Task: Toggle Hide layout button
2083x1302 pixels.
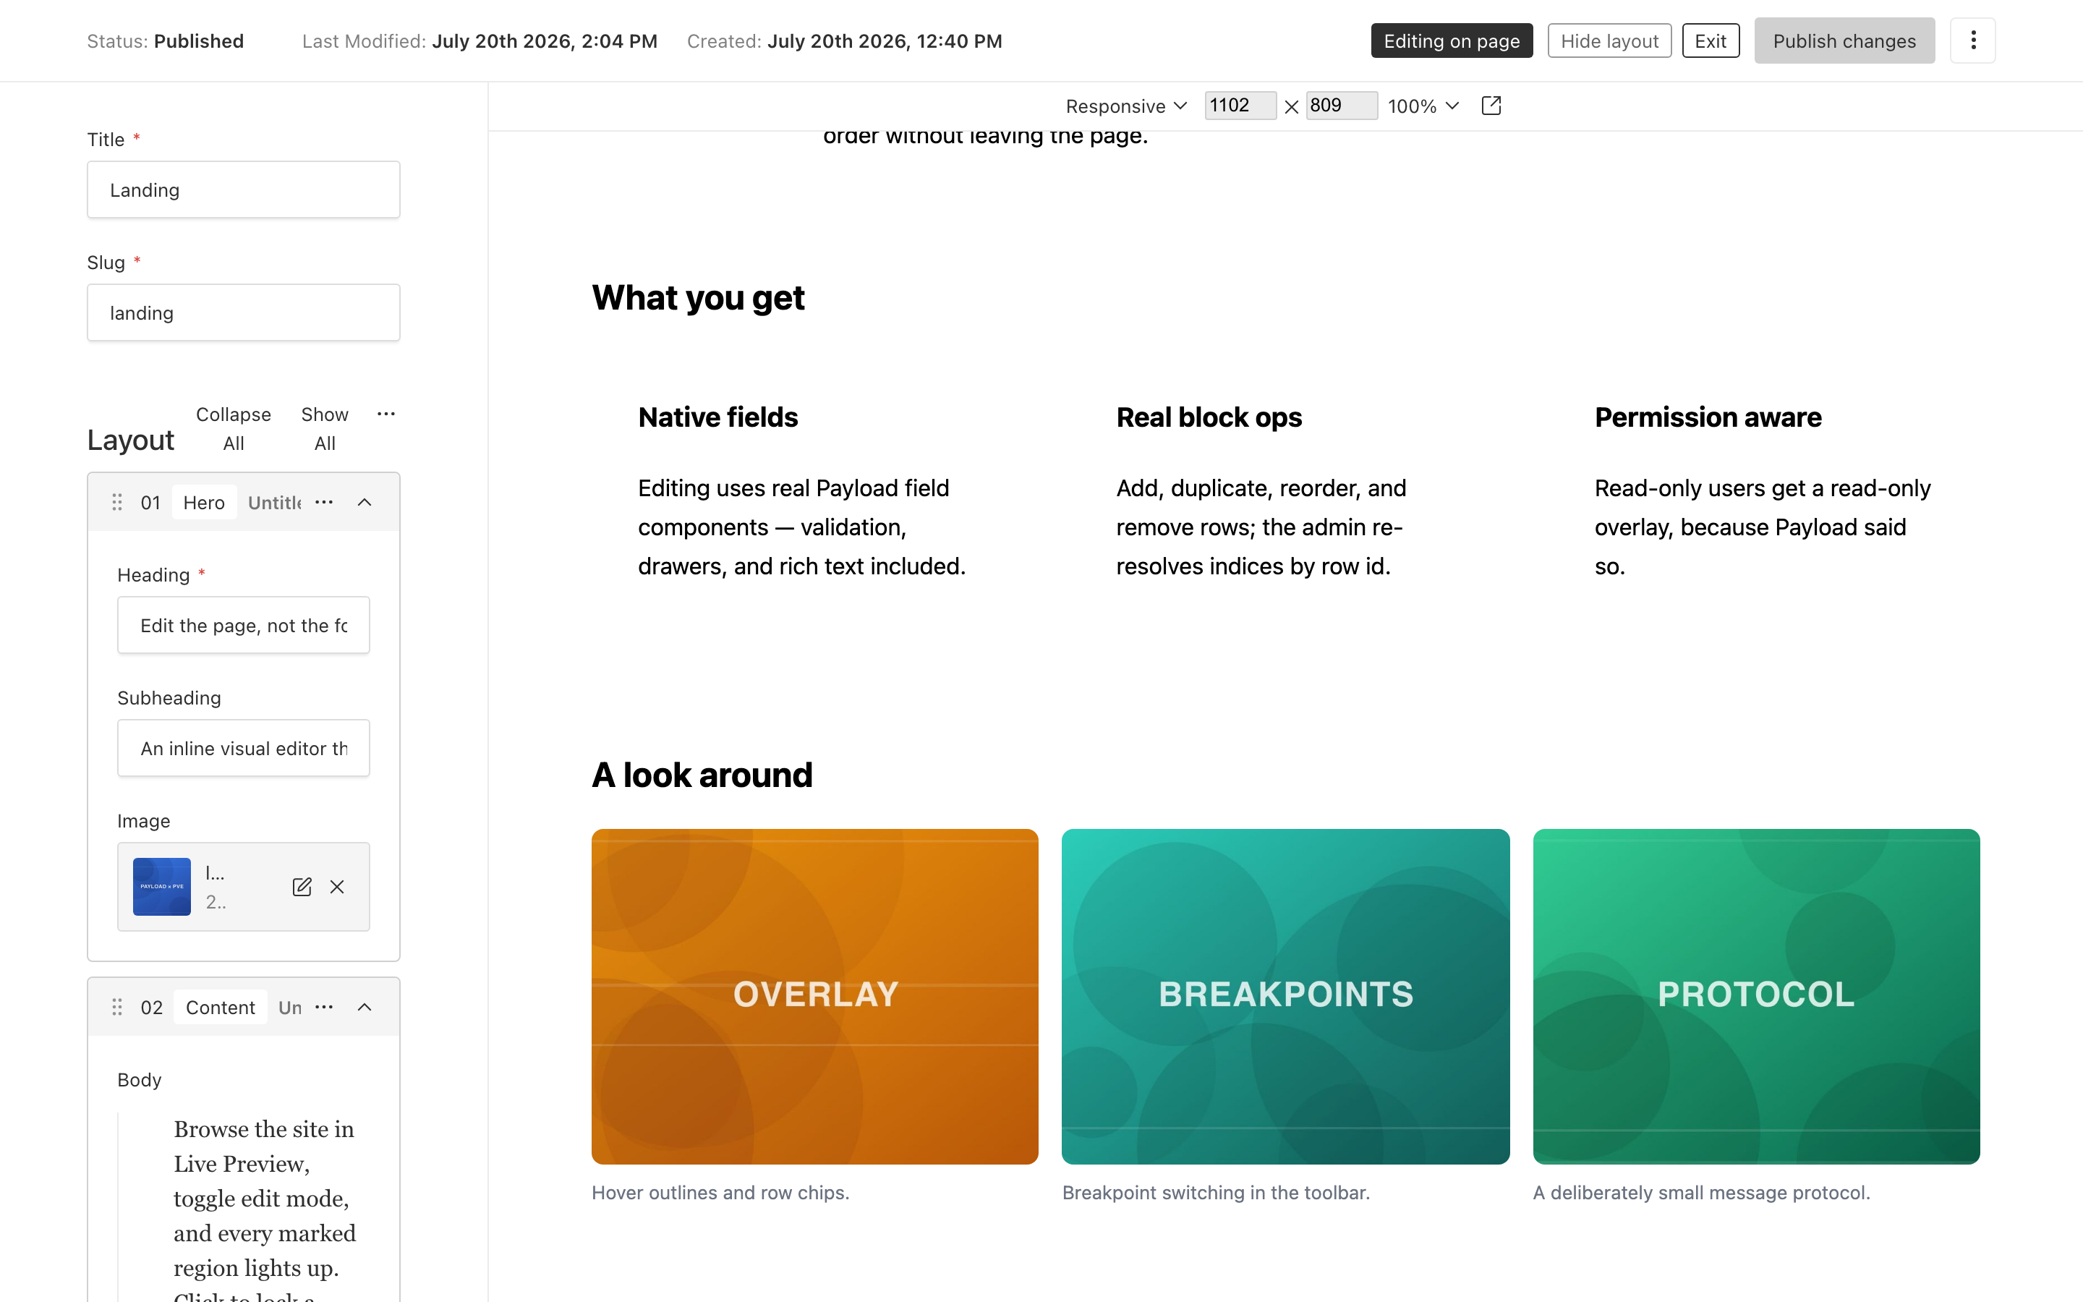Action: pos(1609,41)
